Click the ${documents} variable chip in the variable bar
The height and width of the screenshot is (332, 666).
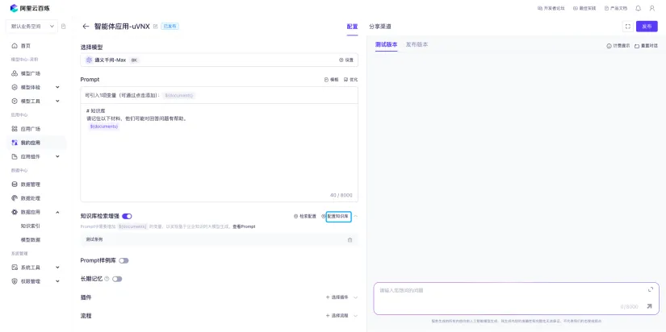click(x=179, y=95)
